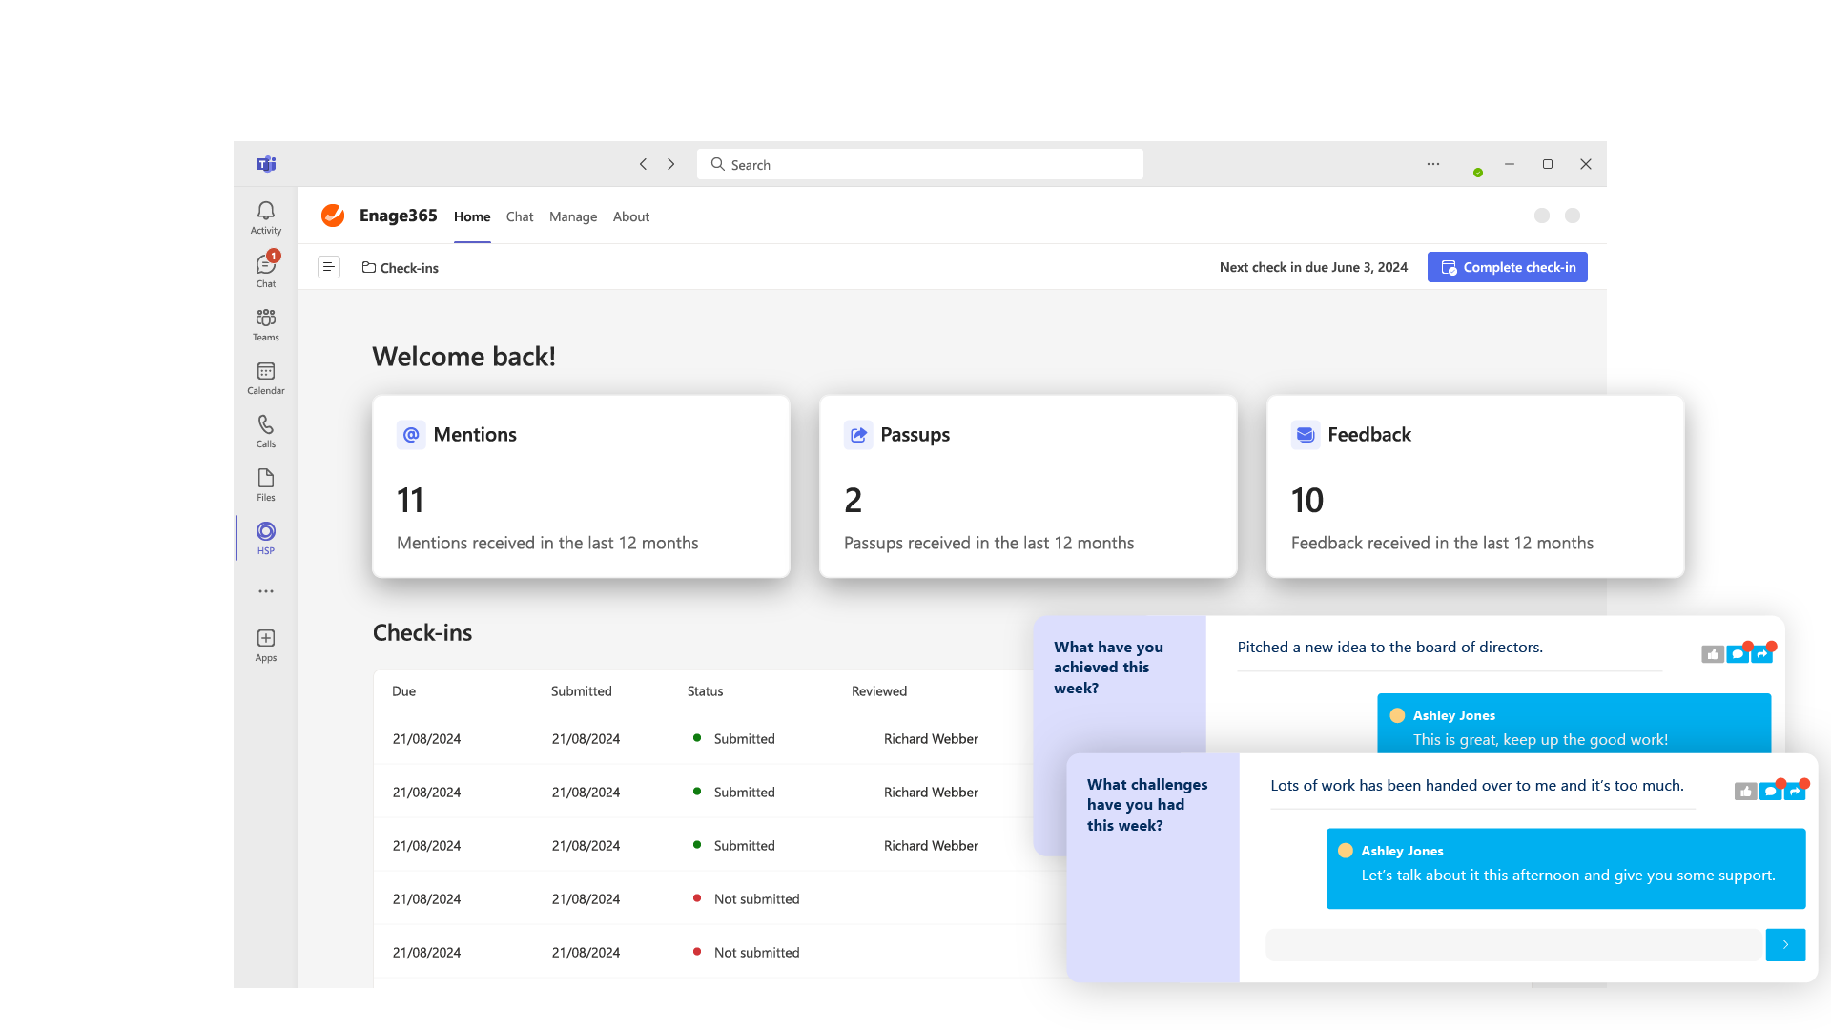Select the HSP app icon

pyautogui.click(x=265, y=537)
